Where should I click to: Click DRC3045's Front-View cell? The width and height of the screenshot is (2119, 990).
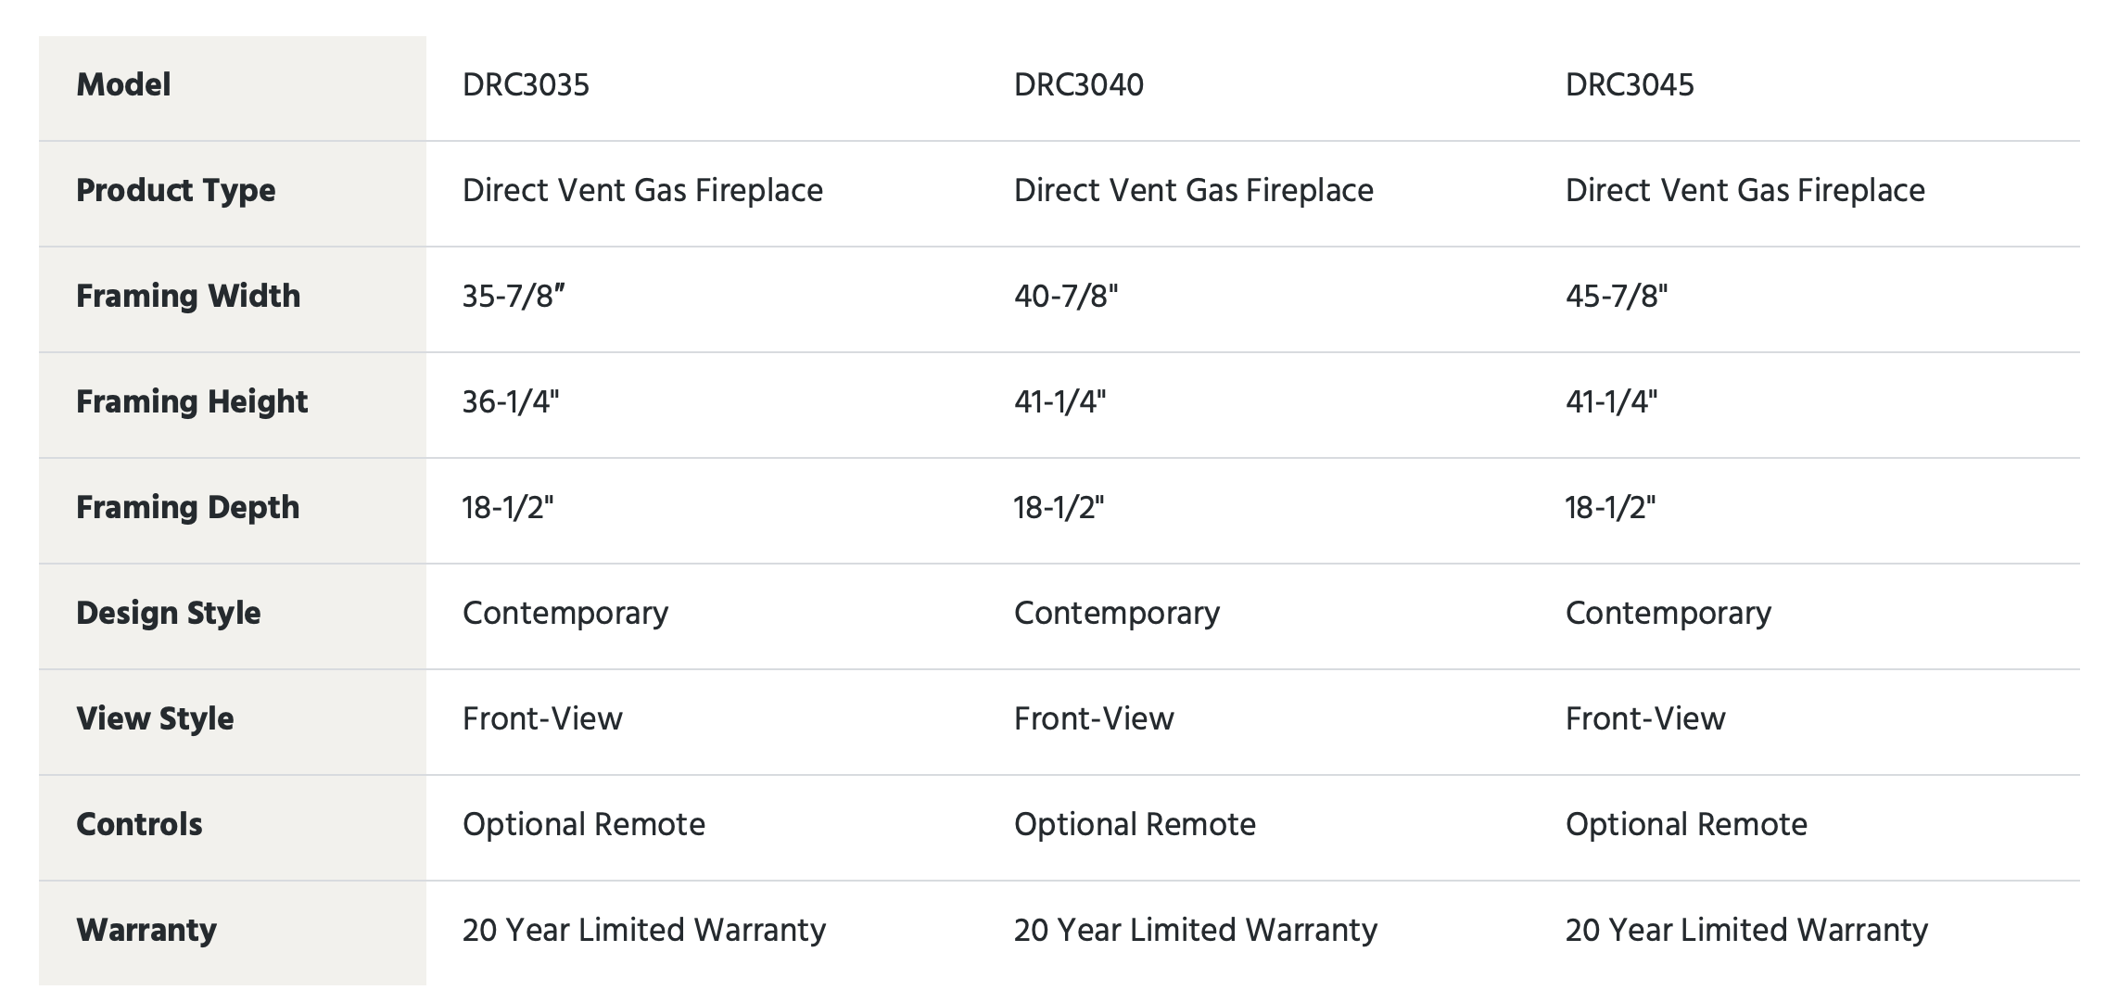tap(1645, 719)
